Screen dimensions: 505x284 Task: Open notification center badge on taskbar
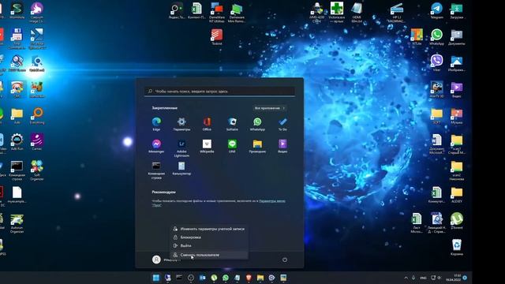465,278
